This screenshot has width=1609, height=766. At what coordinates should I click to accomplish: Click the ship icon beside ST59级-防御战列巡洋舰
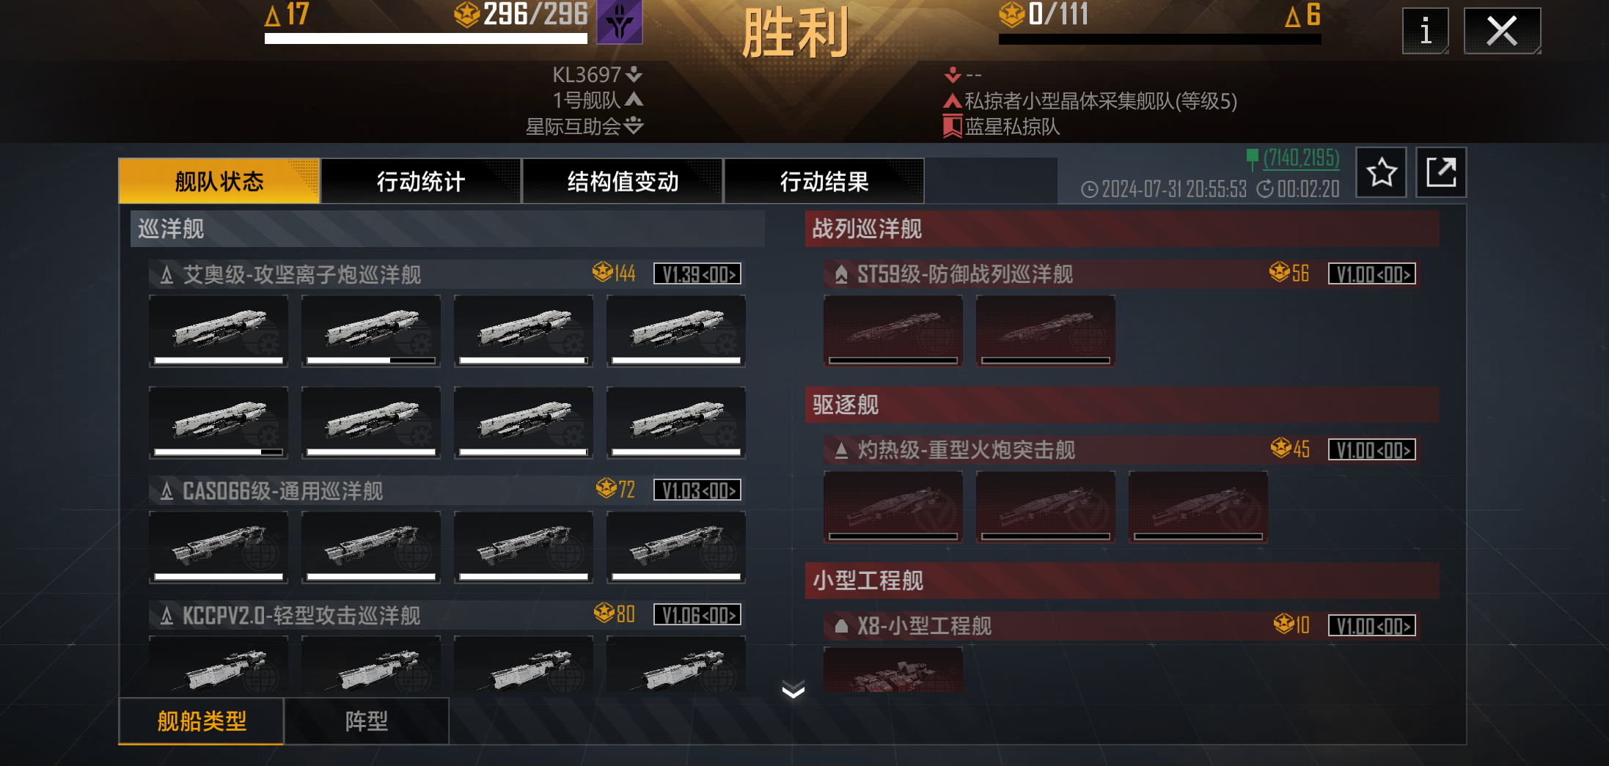[841, 275]
